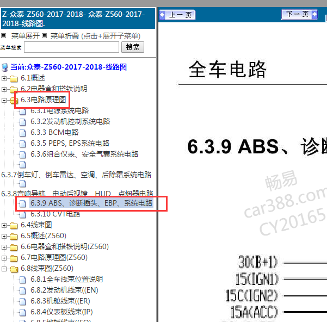Click page icon of 6.3.3 BCM电路
This screenshot has height=322, width=327.
(x=23, y=133)
